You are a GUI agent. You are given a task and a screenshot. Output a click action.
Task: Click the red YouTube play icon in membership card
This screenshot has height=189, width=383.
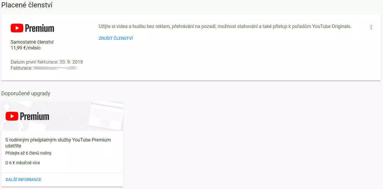tap(17, 28)
